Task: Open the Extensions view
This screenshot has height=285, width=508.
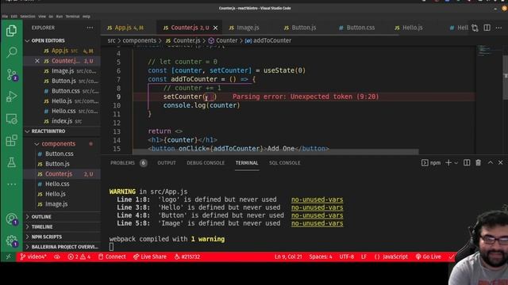Action: click(x=12, y=141)
